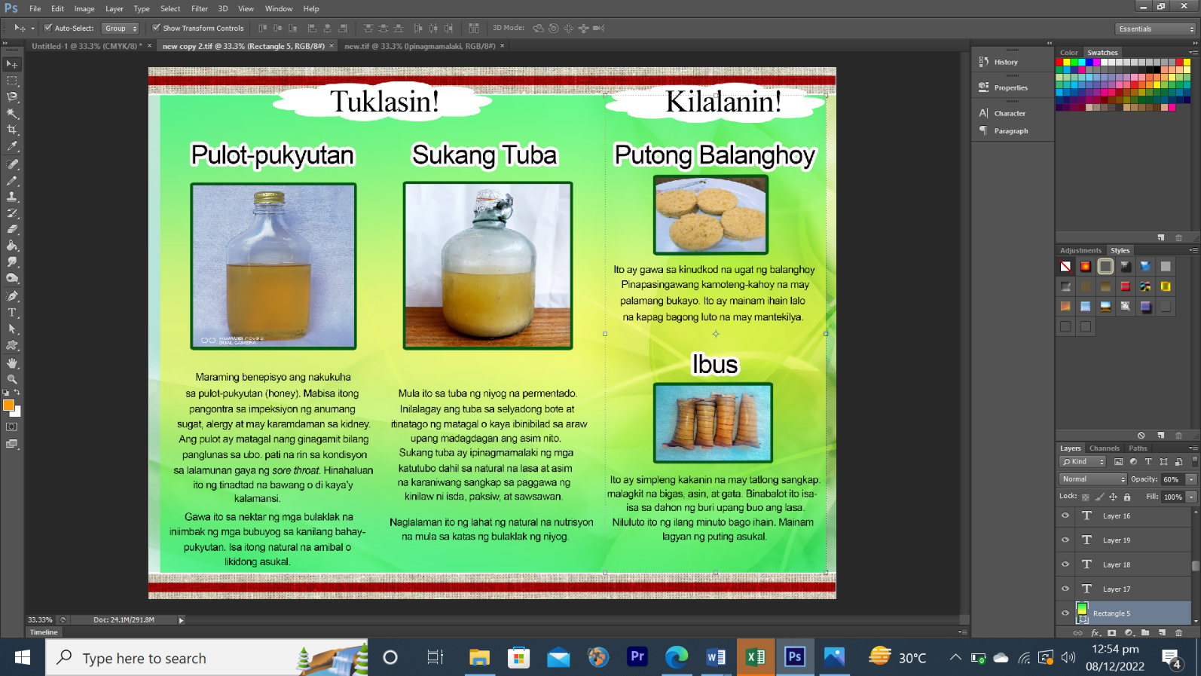Hide Layer 16 visibility
The width and height of the screenshot is (1201, 676).
[x=1065, y=516]
